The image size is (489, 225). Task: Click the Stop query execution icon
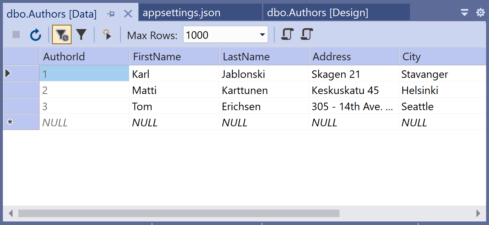tap(16, 35)
